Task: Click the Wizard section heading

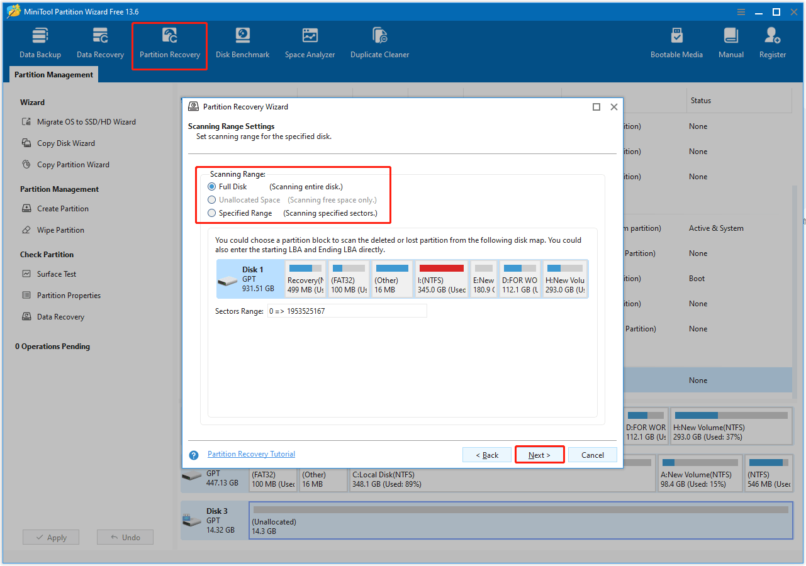Action: tap(32, 103)
